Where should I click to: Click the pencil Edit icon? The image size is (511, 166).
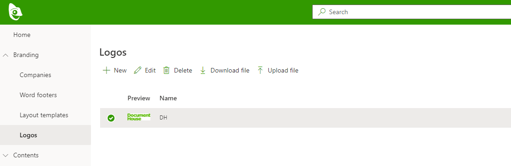(138, 71)
